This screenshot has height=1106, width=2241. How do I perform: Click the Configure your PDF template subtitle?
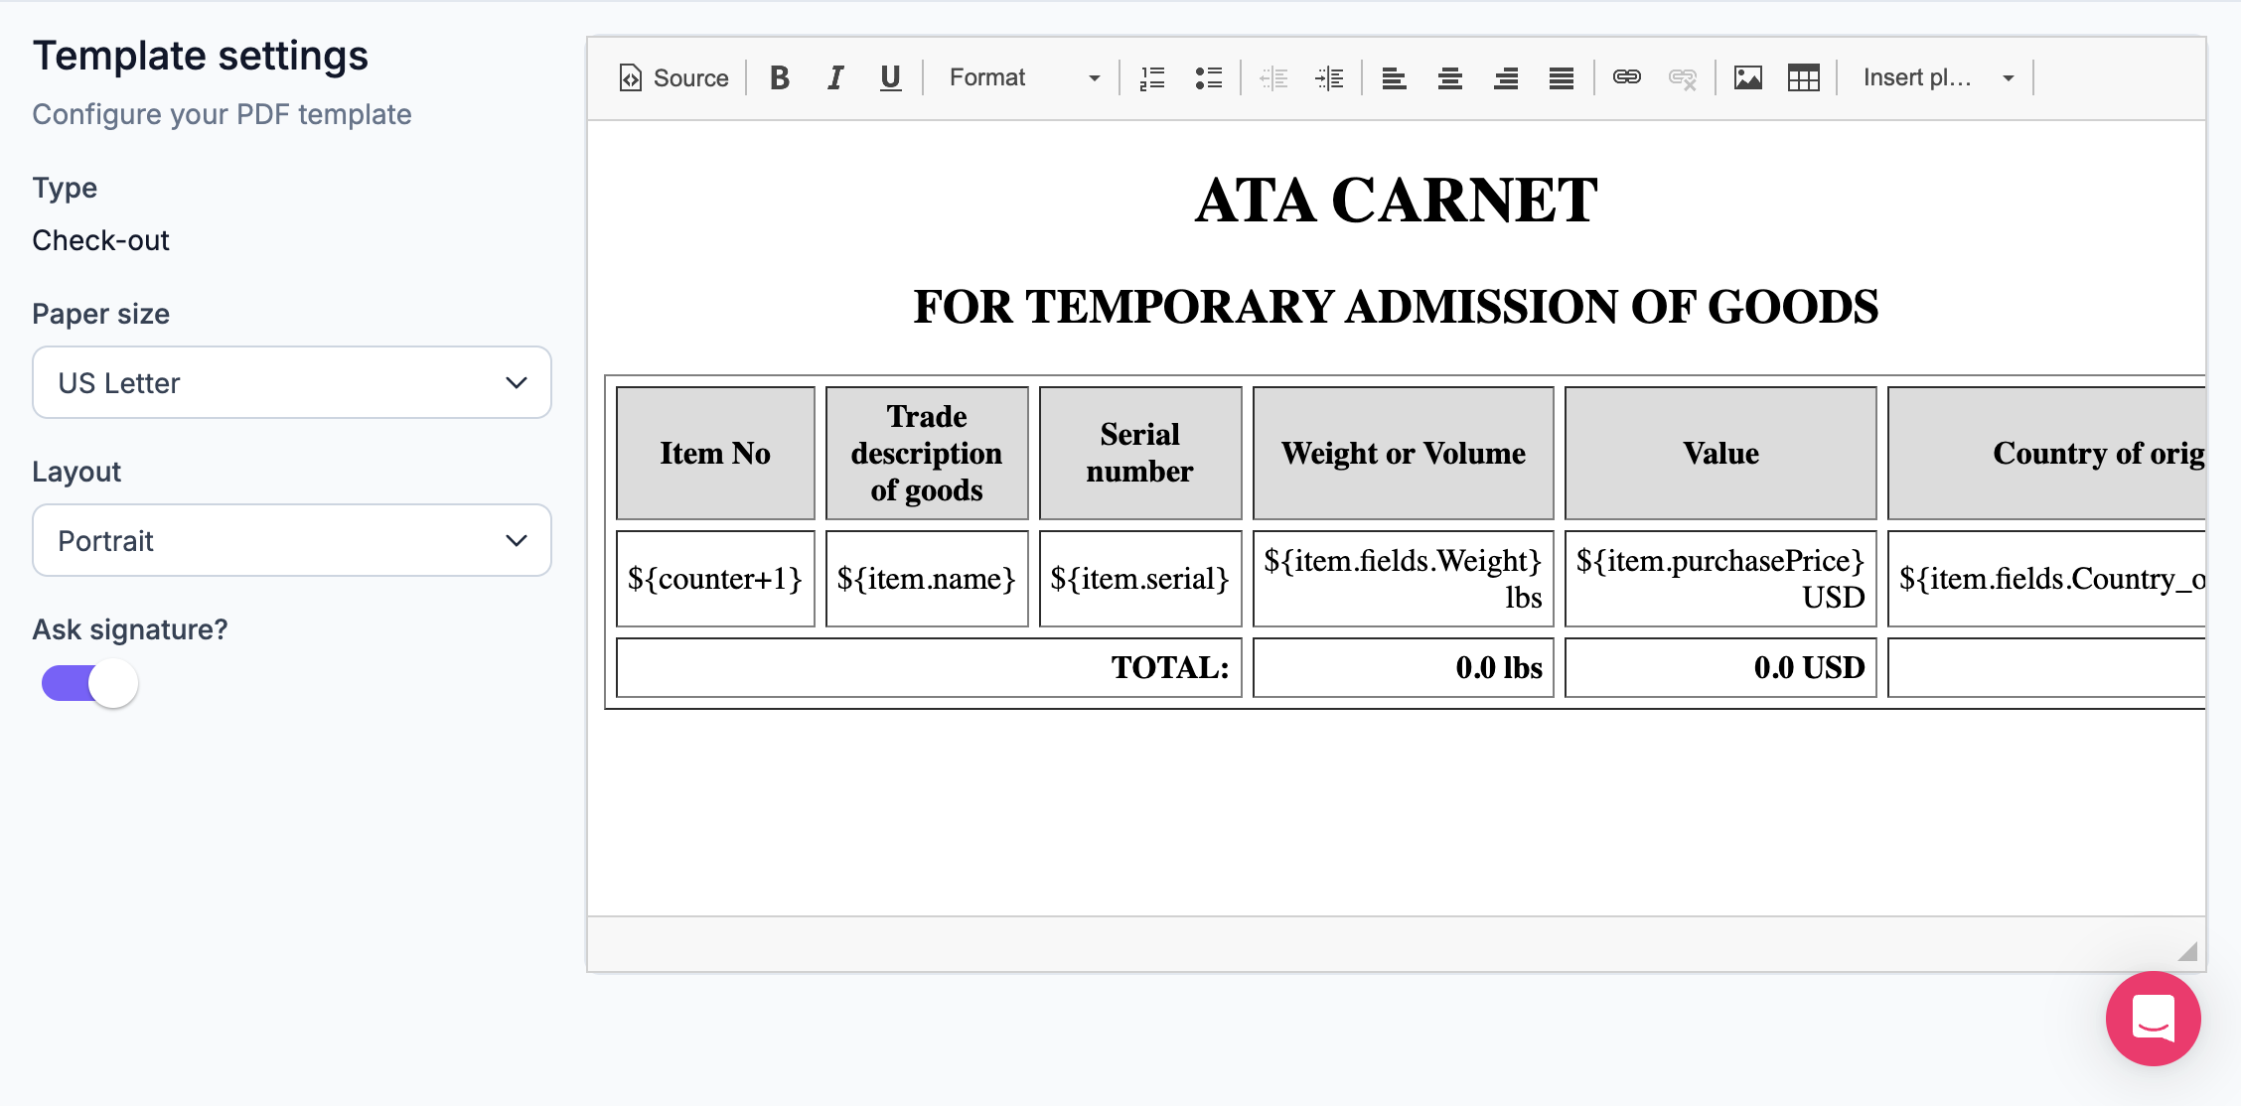(222, 114)
